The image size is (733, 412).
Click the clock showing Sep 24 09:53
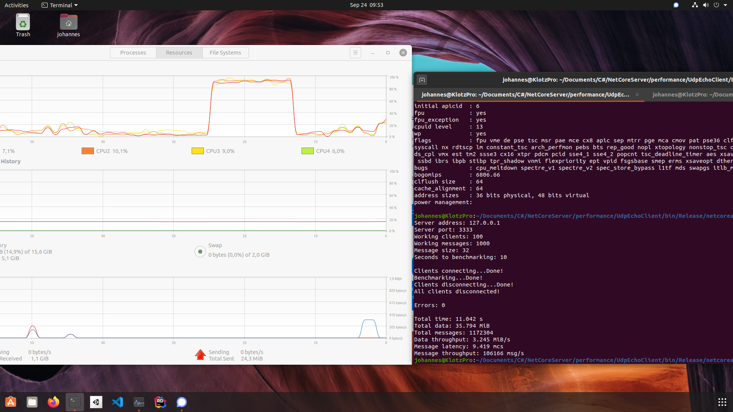click(366, 5)
